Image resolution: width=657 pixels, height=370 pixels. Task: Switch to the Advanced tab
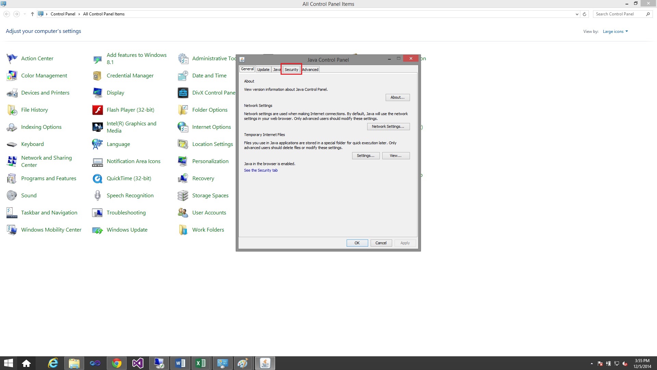[x=310, y=70]
